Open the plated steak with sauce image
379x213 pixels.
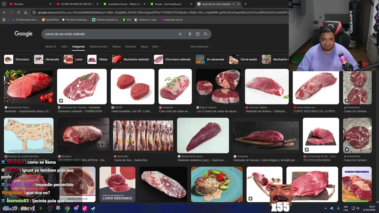pos(217,184)
